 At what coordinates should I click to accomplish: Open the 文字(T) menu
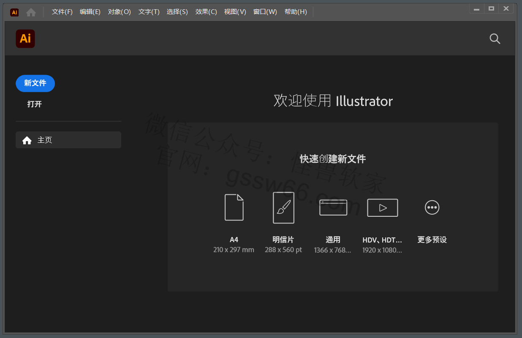point(149,12)
